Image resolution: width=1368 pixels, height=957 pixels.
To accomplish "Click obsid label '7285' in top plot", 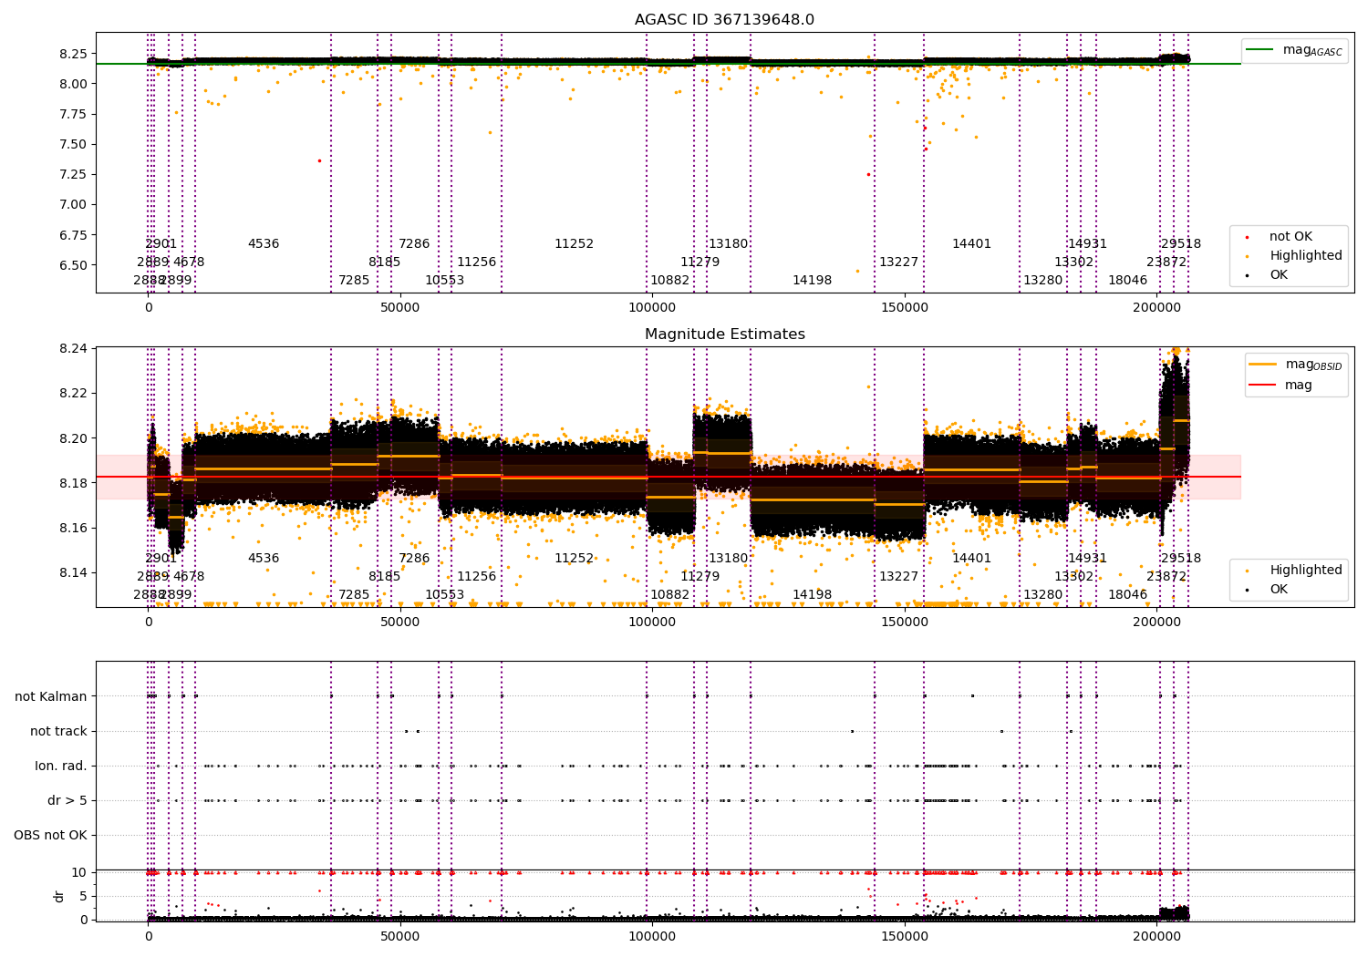I will tap(354, 281).
